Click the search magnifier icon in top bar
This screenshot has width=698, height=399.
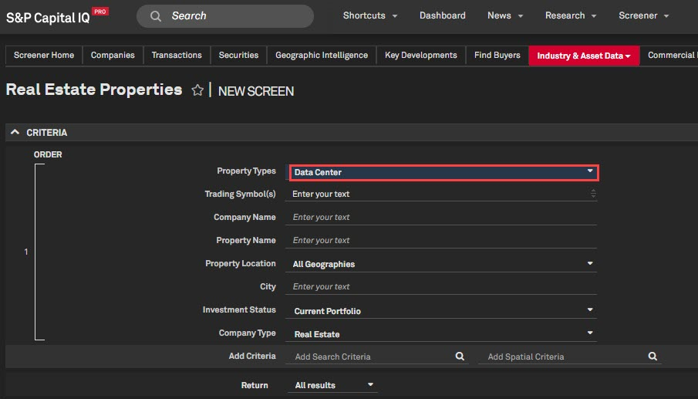click(x=156, y=16)
